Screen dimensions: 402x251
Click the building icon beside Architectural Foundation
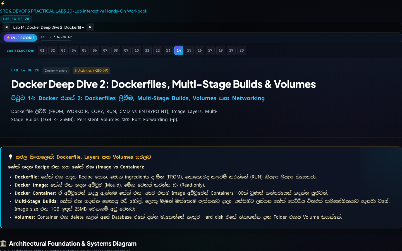(3, 243)
